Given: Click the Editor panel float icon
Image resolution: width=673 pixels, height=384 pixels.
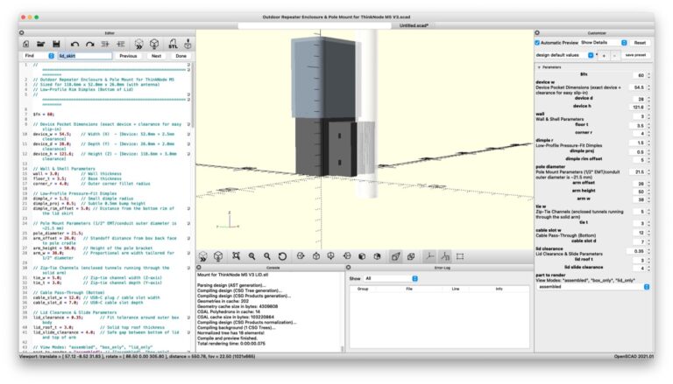Looking at the screenshot, I should (21, 32).
